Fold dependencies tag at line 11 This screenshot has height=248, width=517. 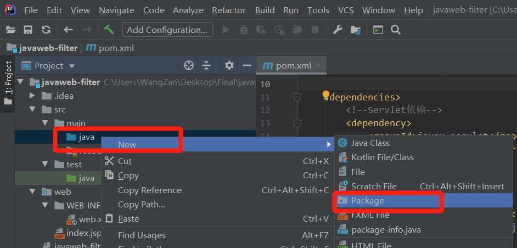pyautogui.click(x=297, y=97)
